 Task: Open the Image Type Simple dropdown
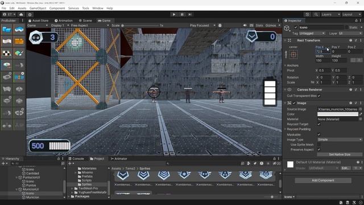tap(340, 140)
